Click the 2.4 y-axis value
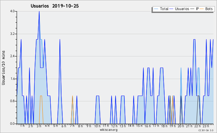The width and height of the screenshot is (217, 133). point(12,56)
